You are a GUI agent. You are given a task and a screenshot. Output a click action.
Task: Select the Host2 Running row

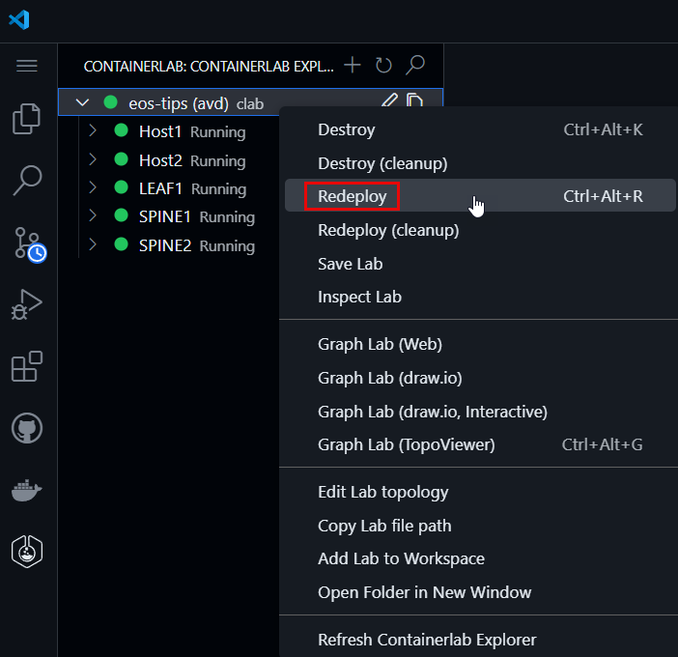pos(169,160)
